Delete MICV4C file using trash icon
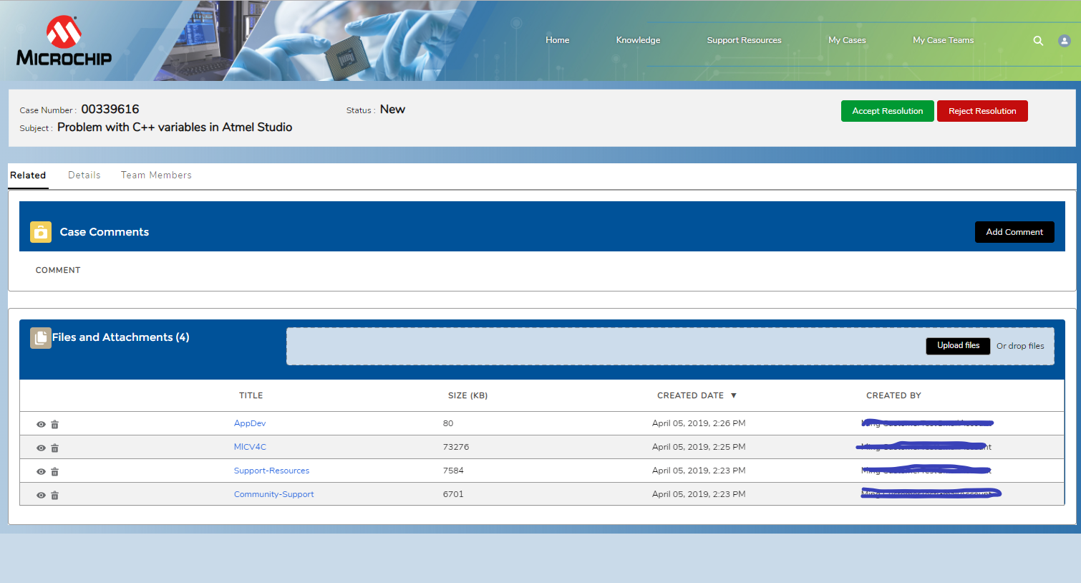This screenshot has height=583, width=1081. 54,448
